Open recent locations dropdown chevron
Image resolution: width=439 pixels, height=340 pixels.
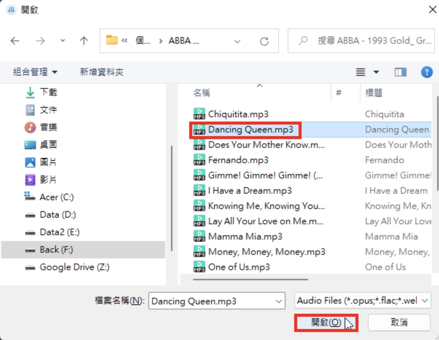[x=63, y=41]
